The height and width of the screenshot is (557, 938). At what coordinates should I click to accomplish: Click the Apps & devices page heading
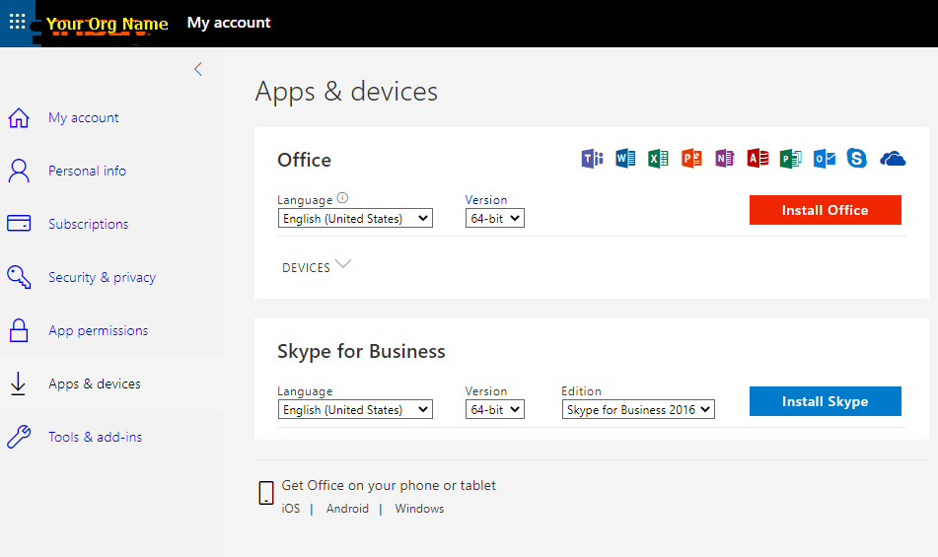346,92
